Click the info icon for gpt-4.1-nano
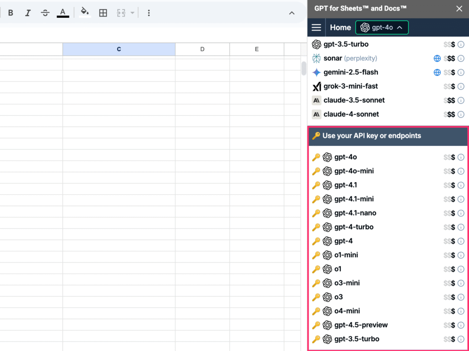Image resolution: width=469 pixels, height=351 pixels. coord(461,213)
